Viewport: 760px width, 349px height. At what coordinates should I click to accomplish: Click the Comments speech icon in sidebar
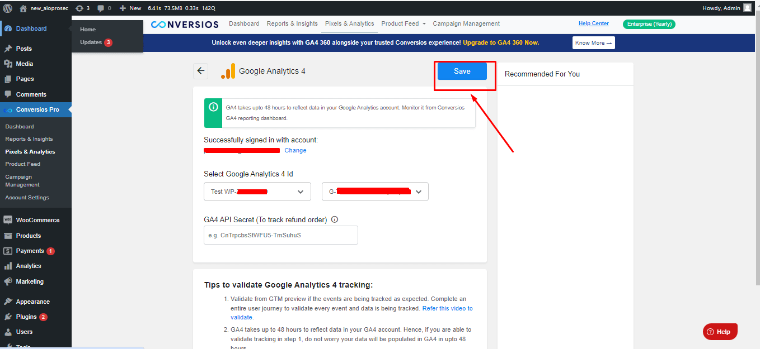[8, 94]
